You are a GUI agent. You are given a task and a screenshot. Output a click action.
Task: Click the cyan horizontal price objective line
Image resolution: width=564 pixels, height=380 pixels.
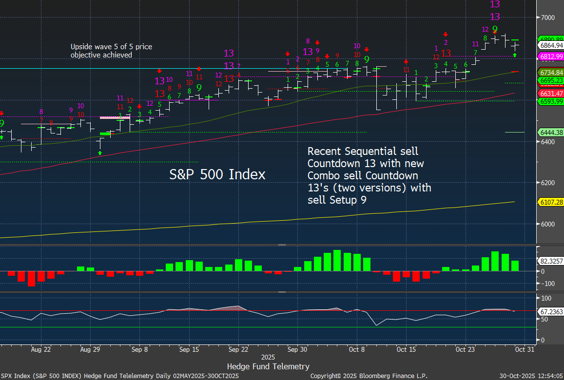pyautogui.click(x=146, y=69)
